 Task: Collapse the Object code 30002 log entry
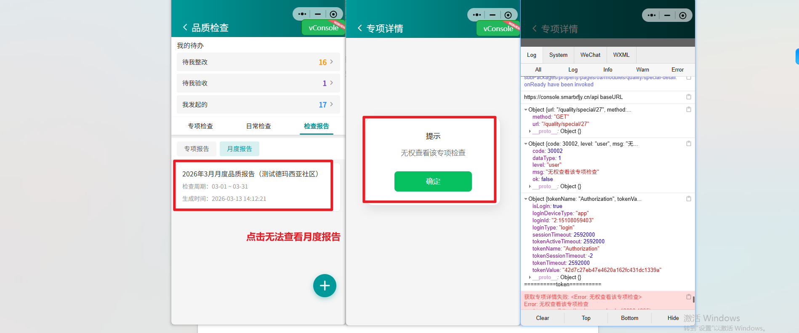[526, 144]
